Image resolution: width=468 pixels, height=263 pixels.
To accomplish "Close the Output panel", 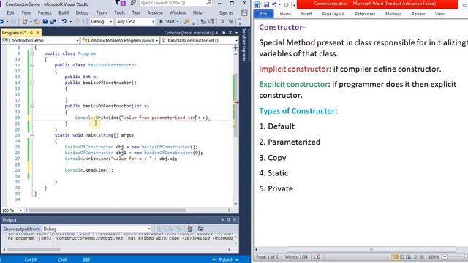I will tap(235, 220).
